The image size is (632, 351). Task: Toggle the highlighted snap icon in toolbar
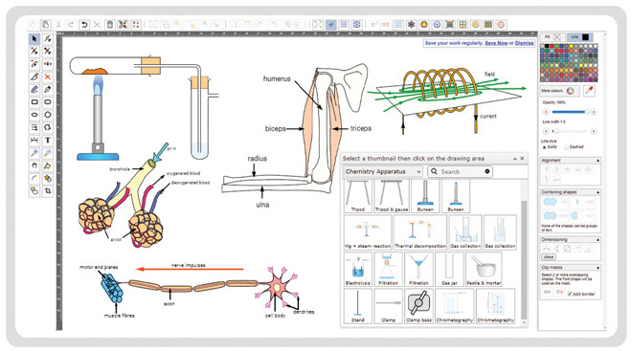(x=331, y=25)
